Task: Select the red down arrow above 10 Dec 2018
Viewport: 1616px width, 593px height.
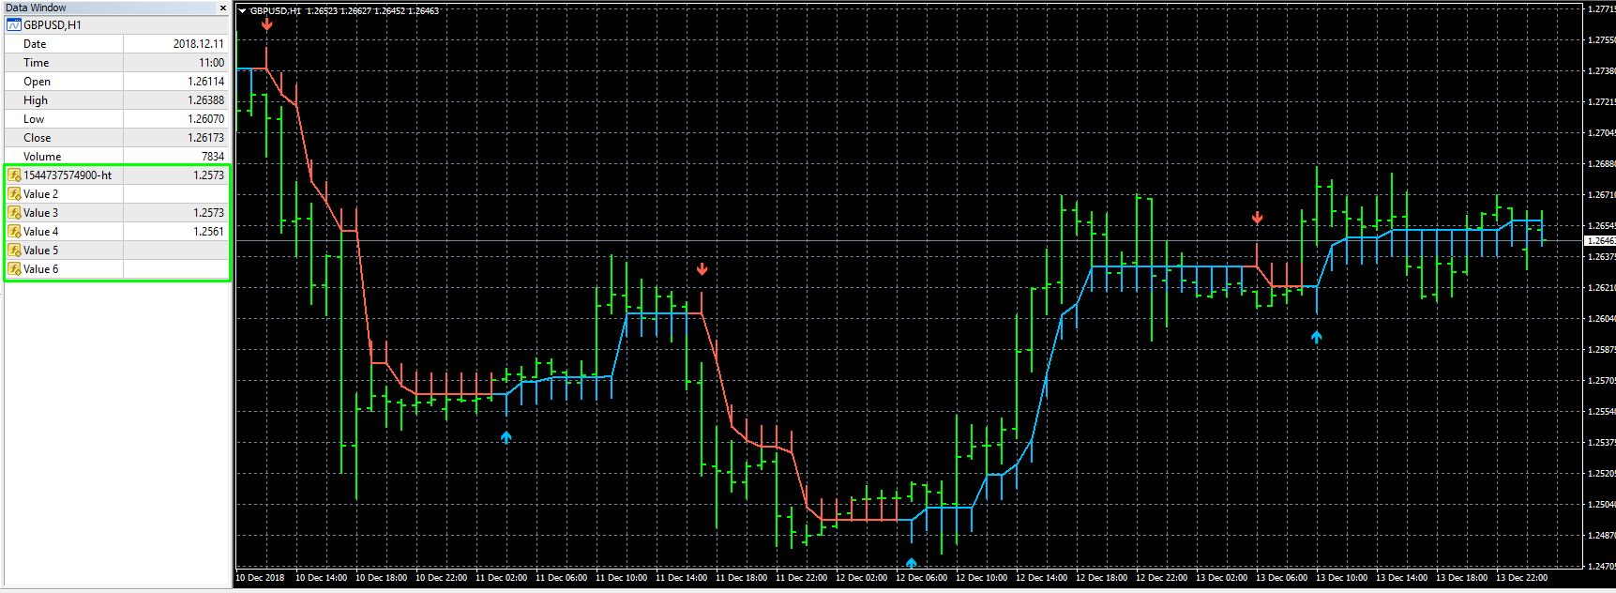Action: [x=267, y=24]
